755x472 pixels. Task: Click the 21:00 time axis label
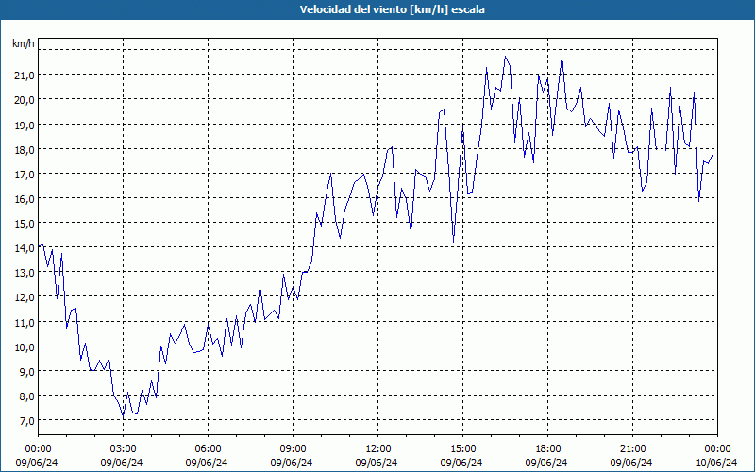point(632,449)
